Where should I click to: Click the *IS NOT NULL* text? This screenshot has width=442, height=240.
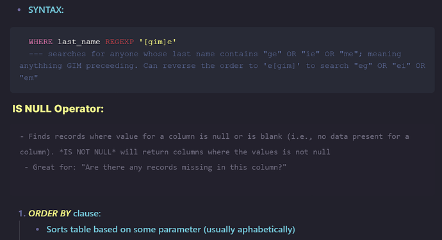pyautogui.click(x=87, y=152)
